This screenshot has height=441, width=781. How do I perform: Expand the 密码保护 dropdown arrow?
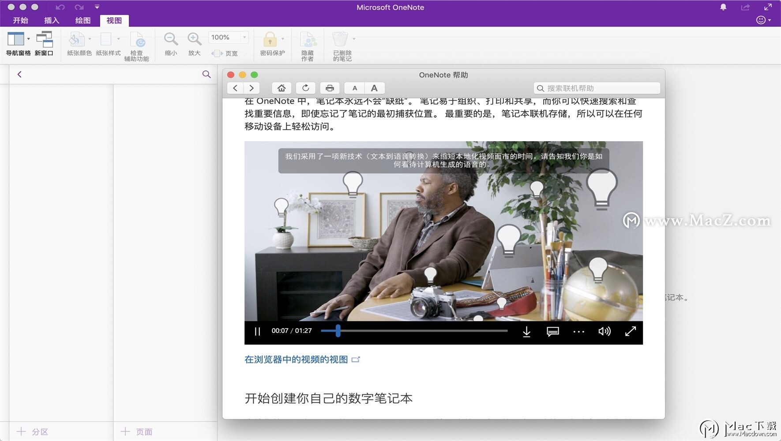point(283,39)
